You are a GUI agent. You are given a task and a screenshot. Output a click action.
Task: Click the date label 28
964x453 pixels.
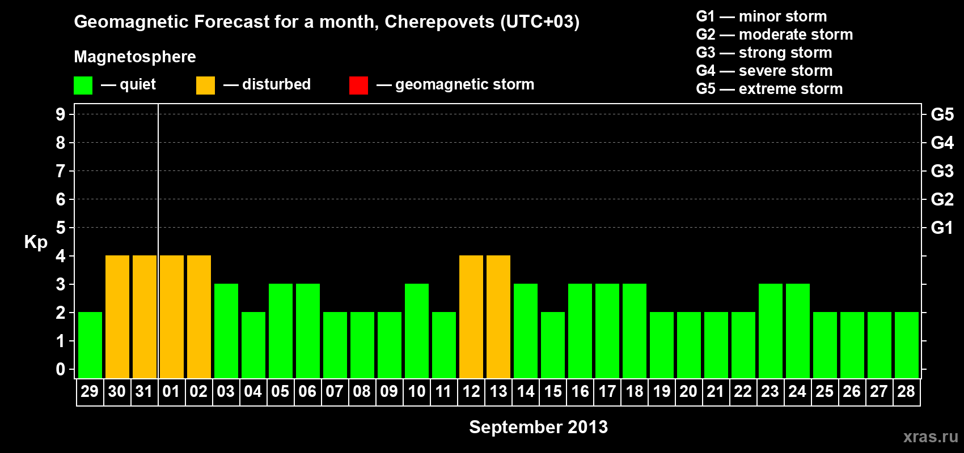pyautogui.click(x=906, y=391)
